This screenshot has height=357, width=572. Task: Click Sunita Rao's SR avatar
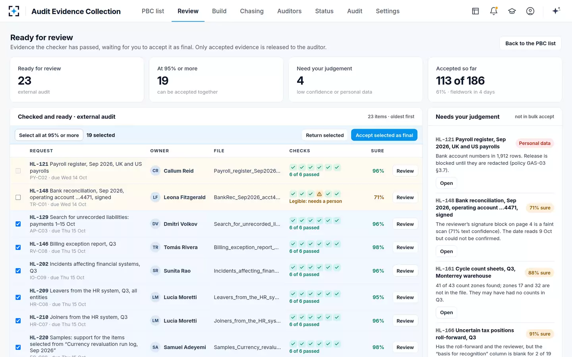coord(155,271)
